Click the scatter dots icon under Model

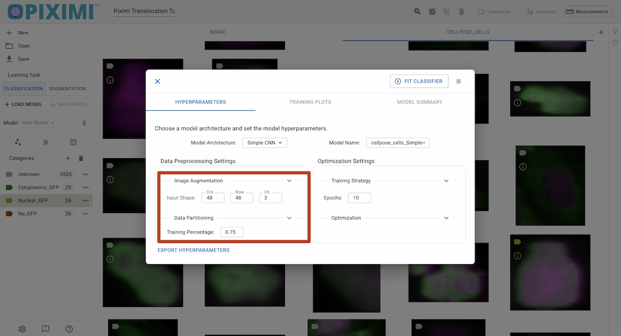click(x=18, y=142)
